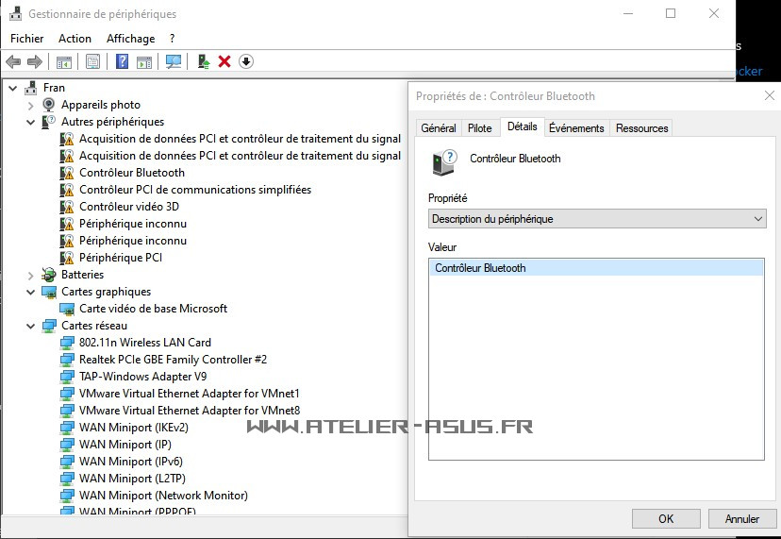Click the Batteries category icon
This screenshot has height=539, width=781.
pos(49,275)
